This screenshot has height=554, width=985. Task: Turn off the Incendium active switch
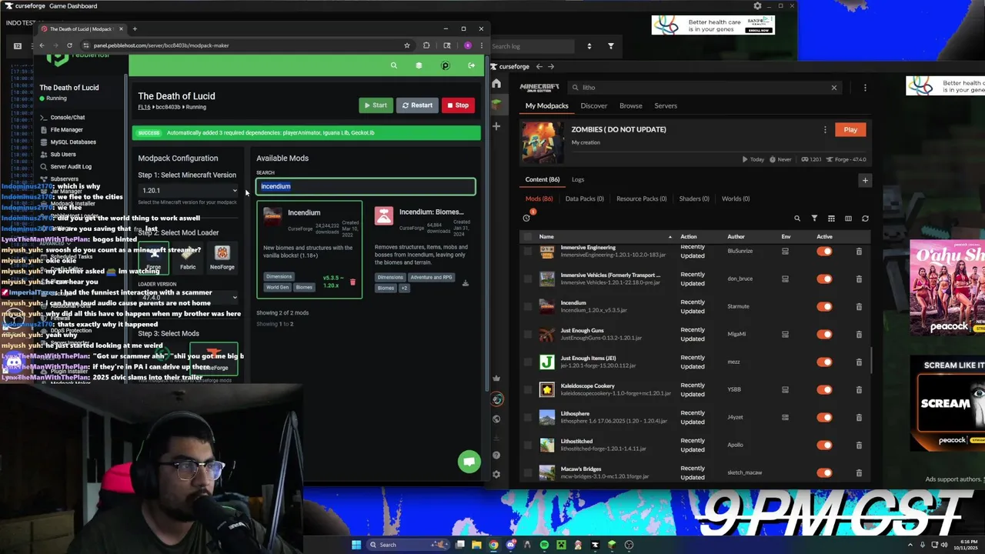[824, 307]
